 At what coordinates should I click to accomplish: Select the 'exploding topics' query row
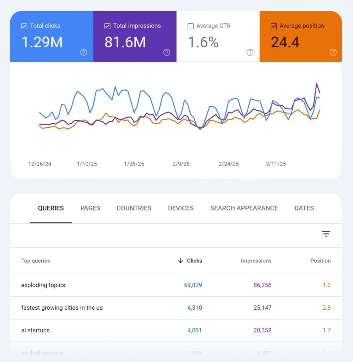tap(43, 285)
